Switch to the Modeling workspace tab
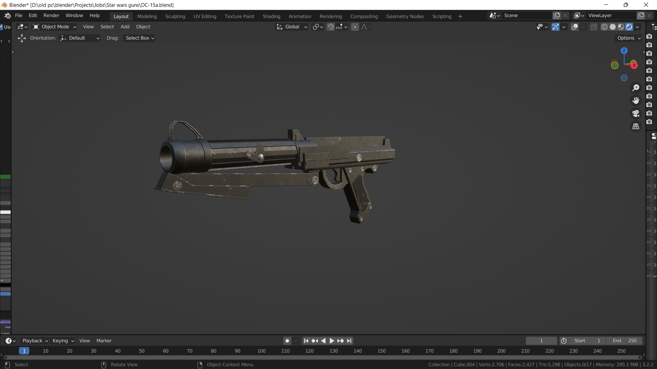This screenshot has width=657, height=369. coord(147,17)
